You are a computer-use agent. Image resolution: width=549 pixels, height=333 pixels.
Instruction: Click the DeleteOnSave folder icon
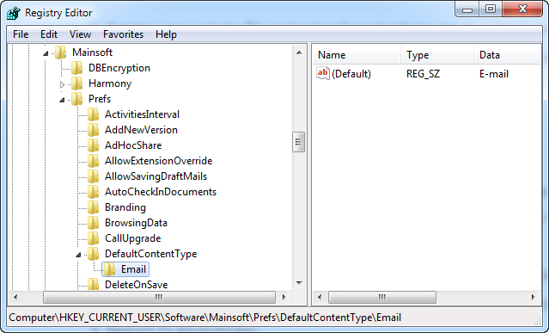93,284
